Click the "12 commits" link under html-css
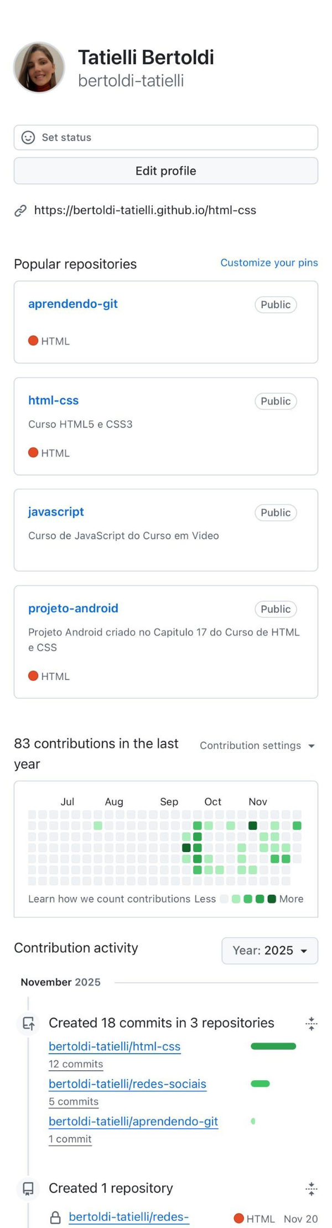The width and height of the screenshot is (332, 1228). pyautogui.click(x=76, y=1064)
